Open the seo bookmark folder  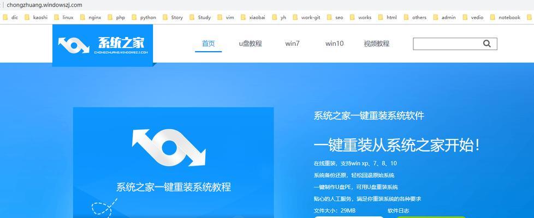coord(335,17)
